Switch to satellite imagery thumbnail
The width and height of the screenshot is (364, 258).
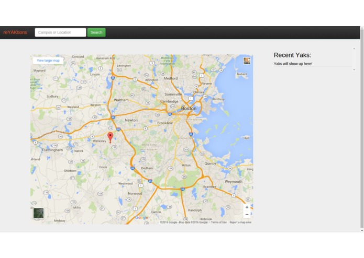pos(38,213)
